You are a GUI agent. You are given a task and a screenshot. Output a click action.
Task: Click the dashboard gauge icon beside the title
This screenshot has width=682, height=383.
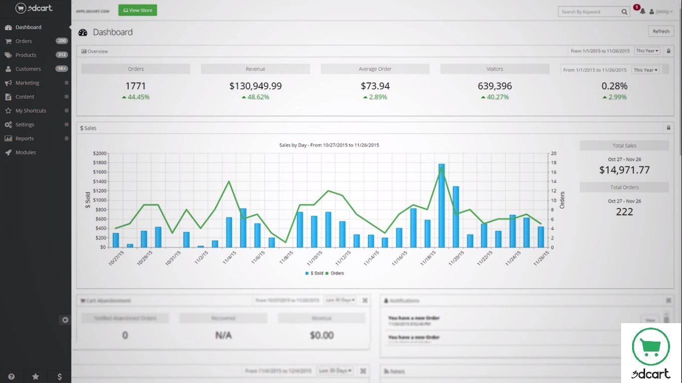point(83,31)
